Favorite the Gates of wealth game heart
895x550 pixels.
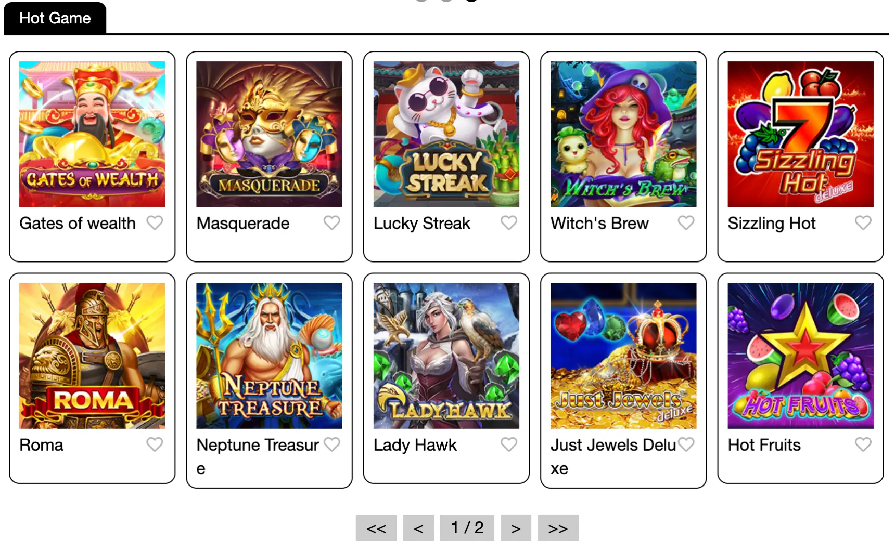pyautogui.click(x=155, y=223)
